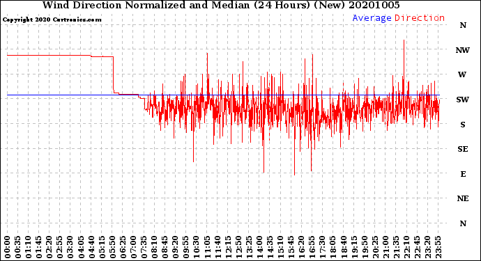The height and width of the screenshot is (261, 481).
Task: Click the 21:00 time label
Action: 385,247
